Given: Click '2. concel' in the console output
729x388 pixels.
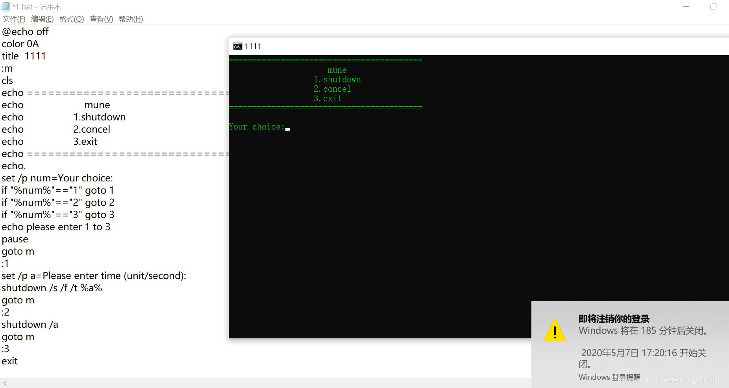Looking at the screenshot, I should pyautogui.click(x=332, y=89).
